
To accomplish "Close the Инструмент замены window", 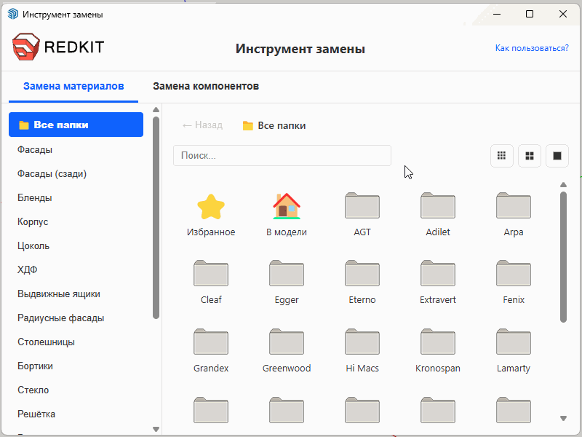I will [x=562, y=14].
